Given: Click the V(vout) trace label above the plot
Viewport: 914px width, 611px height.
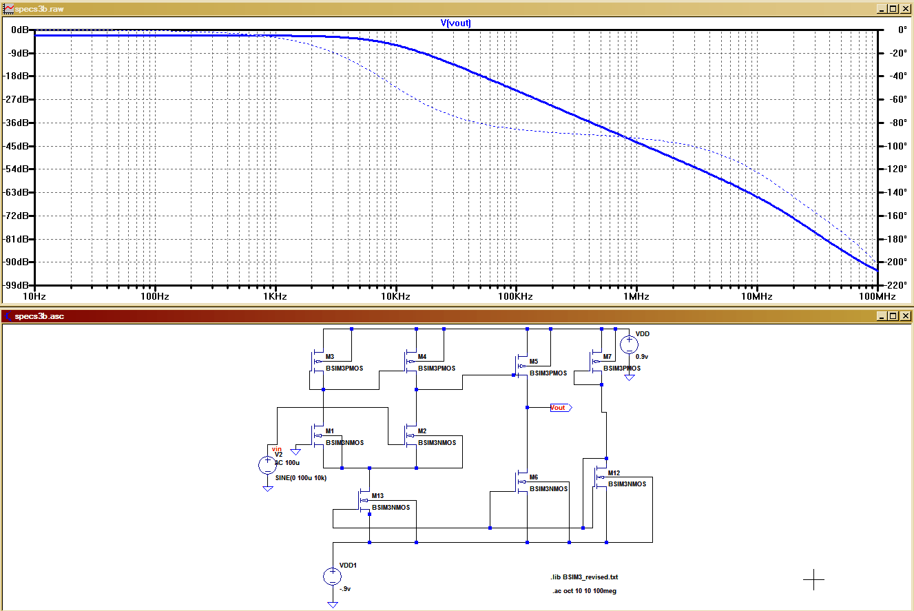Looking at the screenshot, I should click(455, 23).
